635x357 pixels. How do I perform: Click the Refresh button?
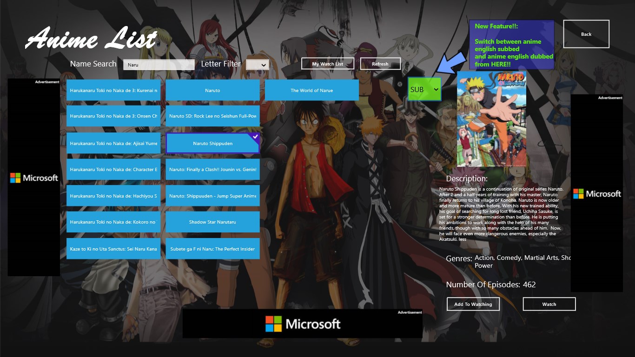point(380,63)
